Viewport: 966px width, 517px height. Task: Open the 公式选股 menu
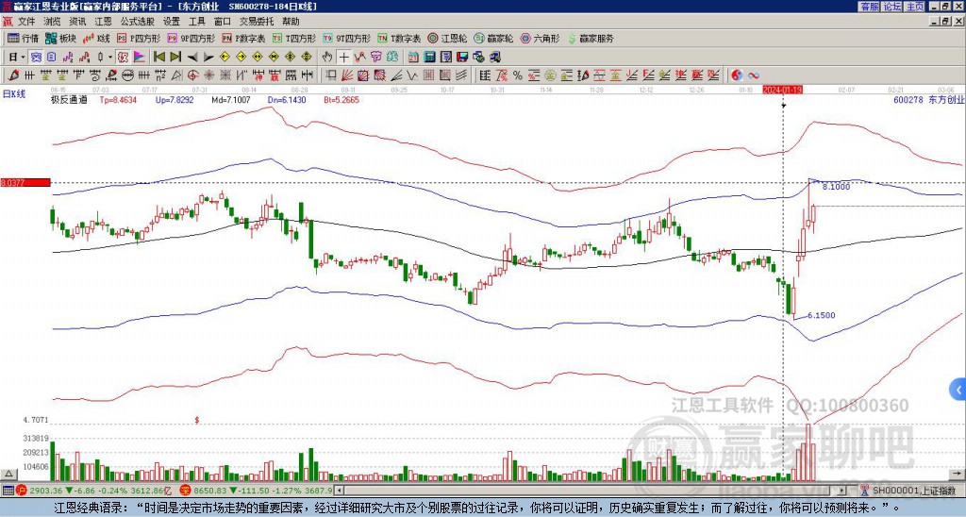point(138,22)
